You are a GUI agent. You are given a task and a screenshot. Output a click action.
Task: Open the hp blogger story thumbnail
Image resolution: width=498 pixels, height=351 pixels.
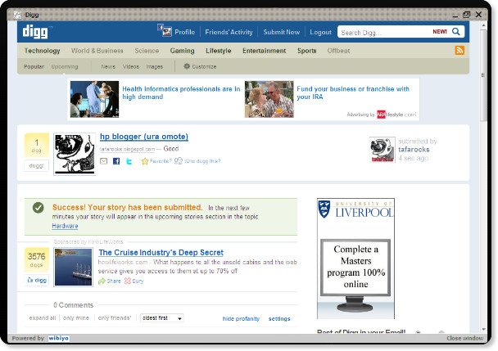coord(75,155)
